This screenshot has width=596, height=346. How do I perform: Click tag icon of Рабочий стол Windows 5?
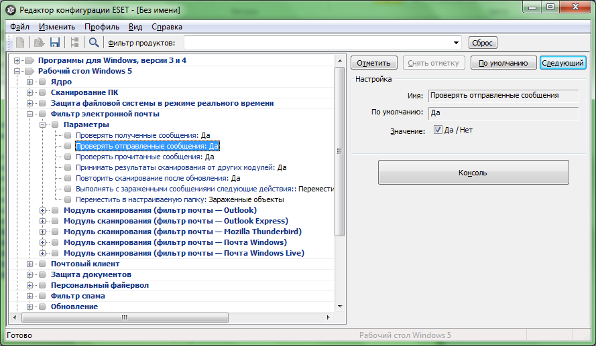click(29, 71)
